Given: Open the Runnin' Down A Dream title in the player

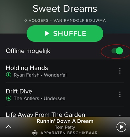Looking at the screenshot, I should click(x=65, y=121).
